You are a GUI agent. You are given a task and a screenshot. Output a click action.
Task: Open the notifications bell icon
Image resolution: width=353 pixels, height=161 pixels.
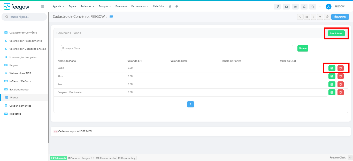click(304, 7)
